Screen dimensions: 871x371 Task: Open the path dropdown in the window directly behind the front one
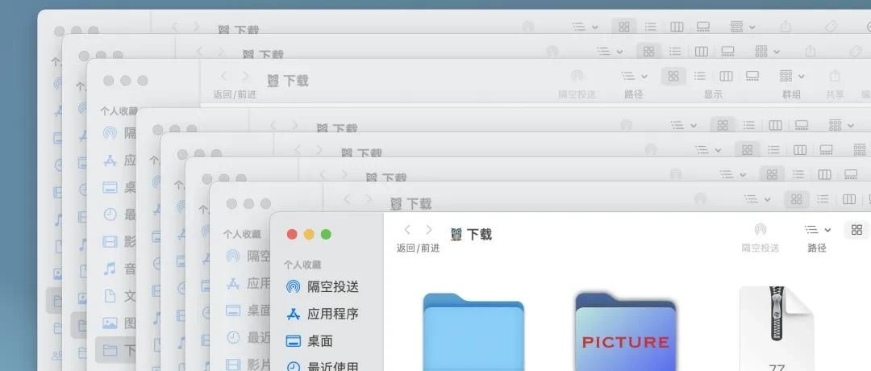click(x=757, y=199)
